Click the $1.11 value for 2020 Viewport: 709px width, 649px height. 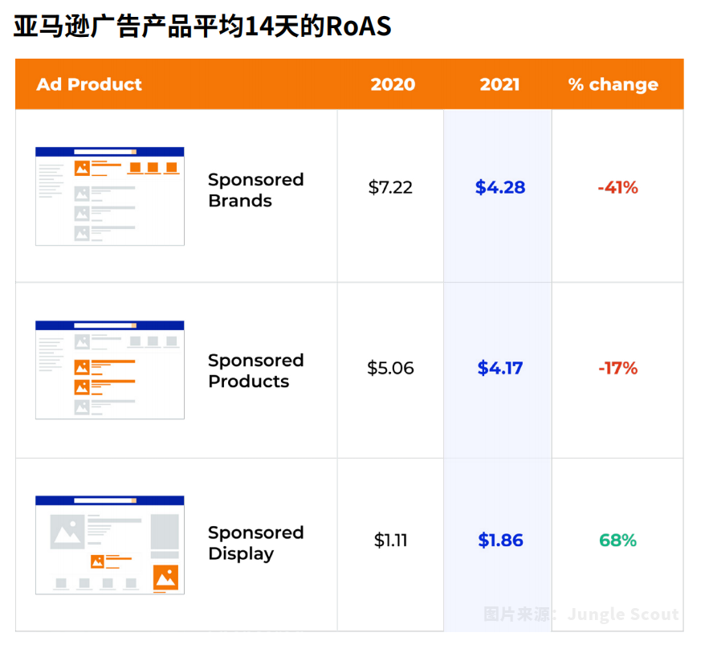click(390, 541)
